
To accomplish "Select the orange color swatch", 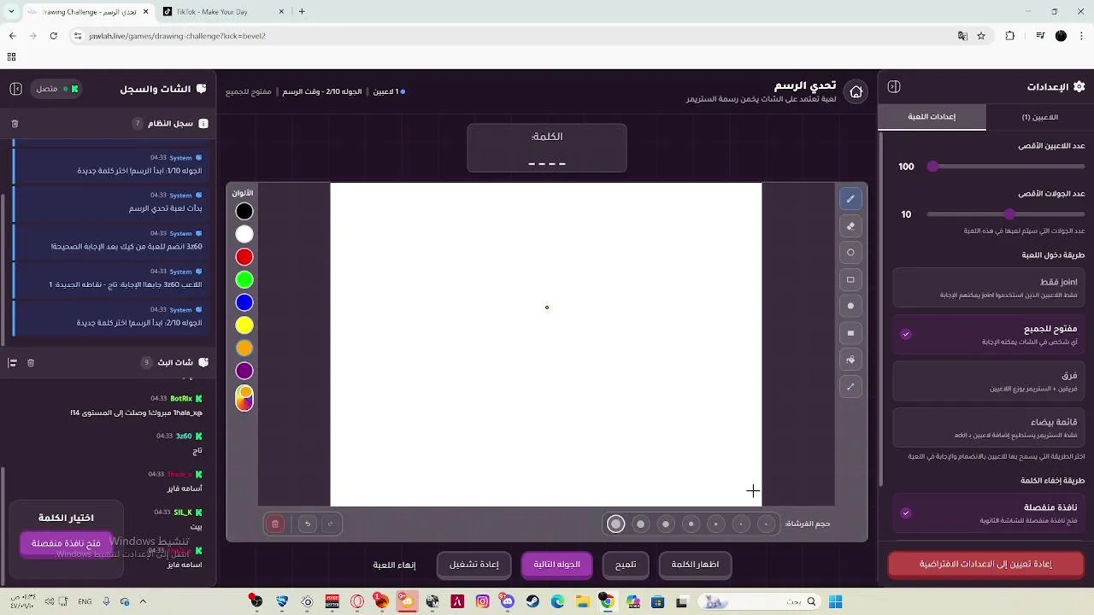I will click(244, 348).
